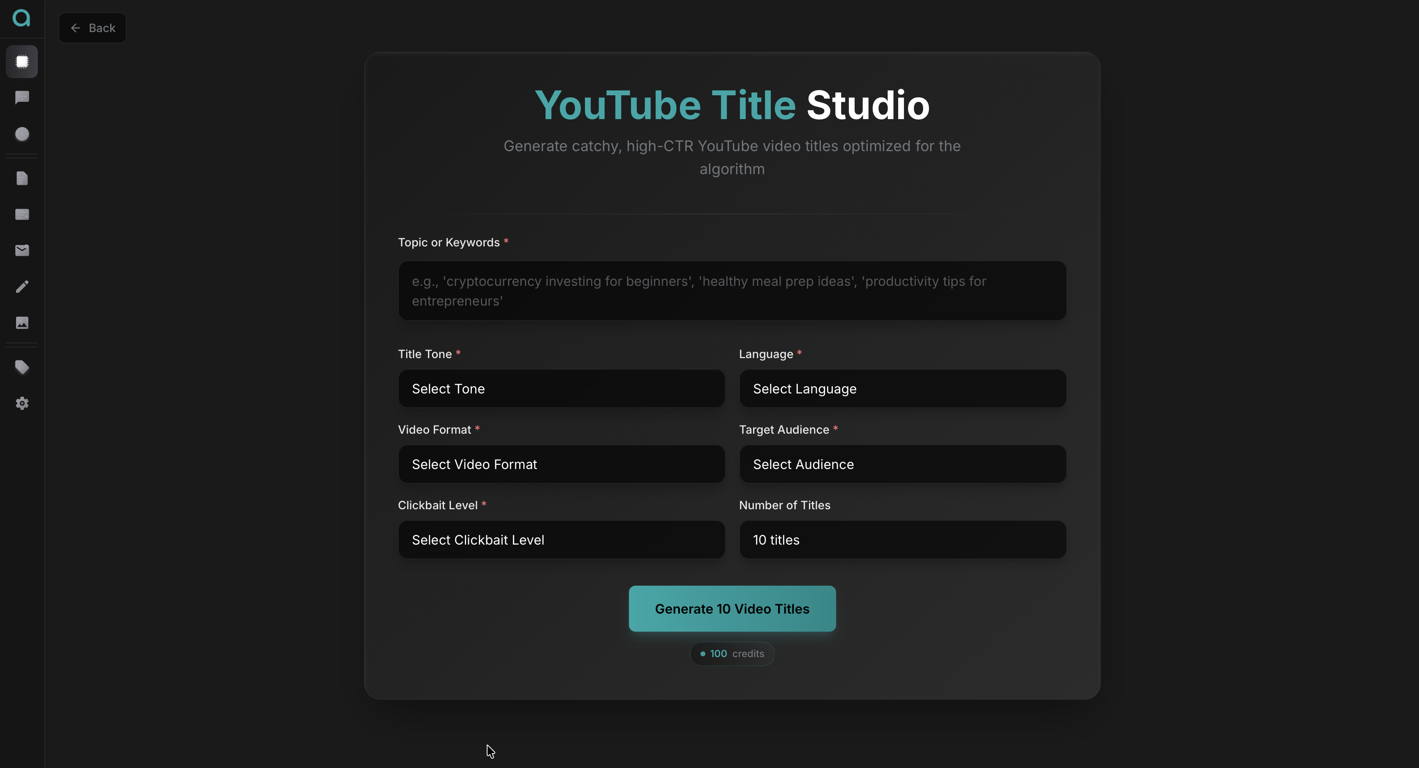Select the email tool in the sidebar
1419x768 pixels.
[x=22, y=251]
